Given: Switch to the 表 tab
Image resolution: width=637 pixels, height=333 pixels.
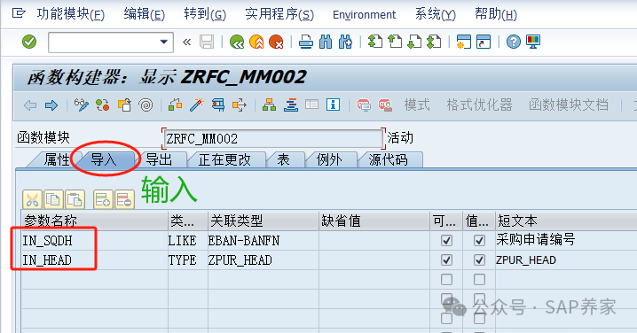Looking at the screenshot, I should tap(284, 159).
